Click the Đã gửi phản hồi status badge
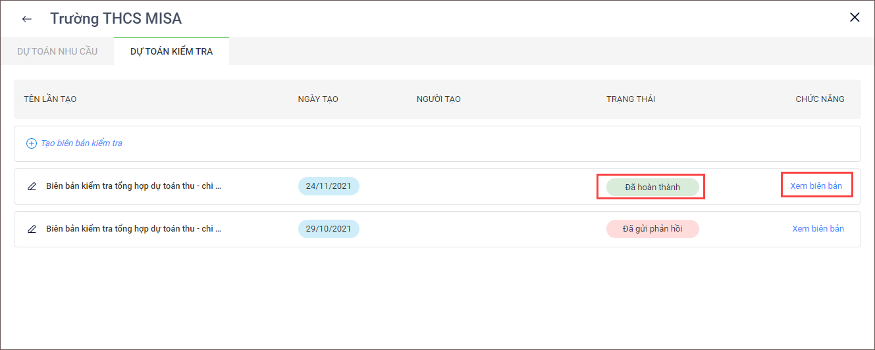This screenshot has width=875, height=350. point(652,229)
